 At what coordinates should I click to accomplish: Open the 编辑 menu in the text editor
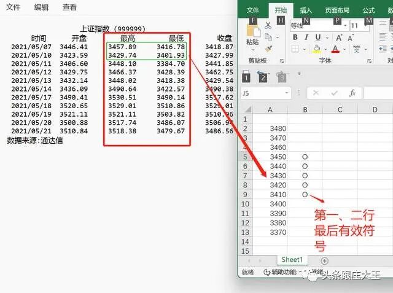click(x=41, y=7)
